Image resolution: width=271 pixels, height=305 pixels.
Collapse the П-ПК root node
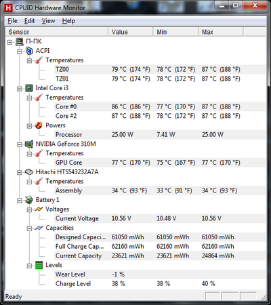(x=9, y=42)
